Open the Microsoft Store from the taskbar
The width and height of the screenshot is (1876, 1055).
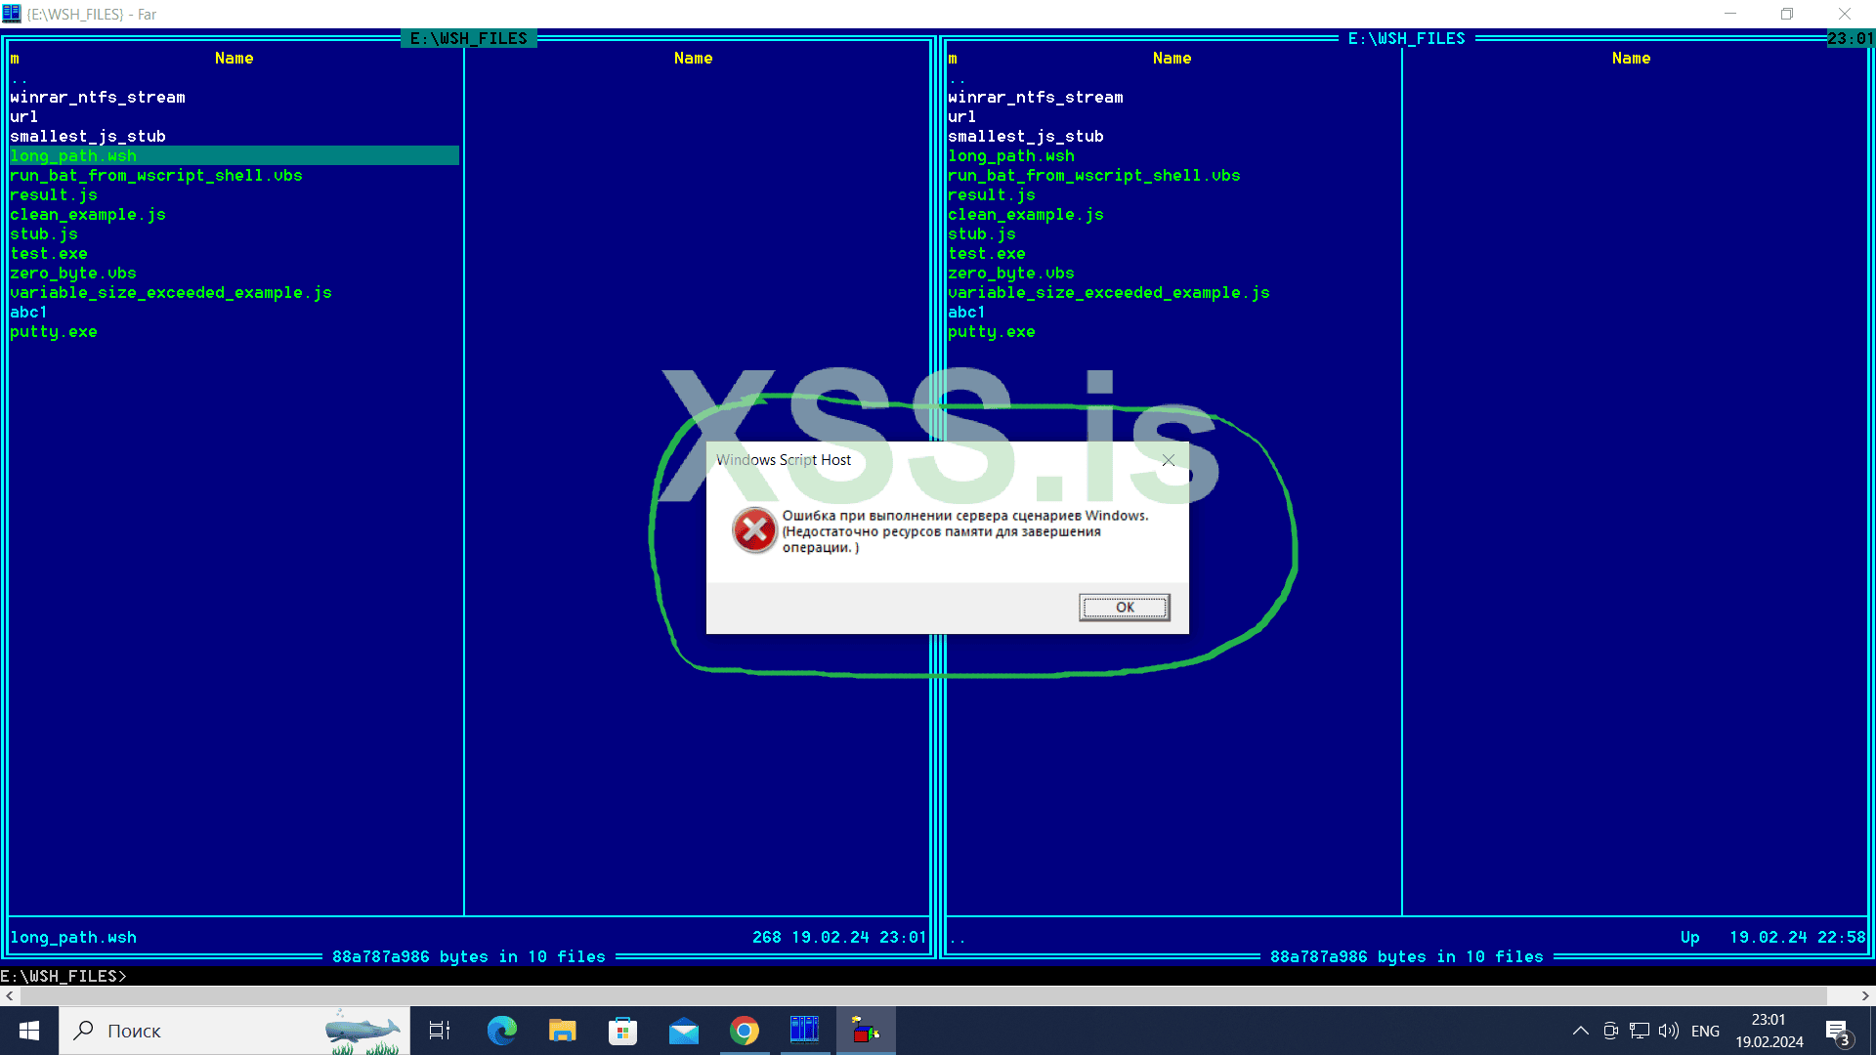point(622,1031)
